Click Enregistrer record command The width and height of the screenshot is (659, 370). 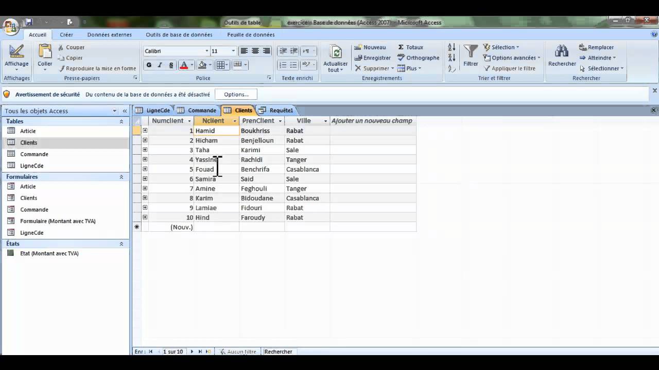372,58
